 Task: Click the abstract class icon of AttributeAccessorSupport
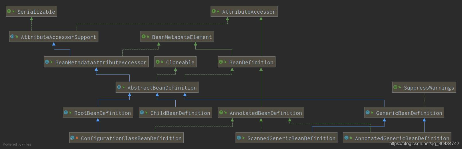point(13,37)
